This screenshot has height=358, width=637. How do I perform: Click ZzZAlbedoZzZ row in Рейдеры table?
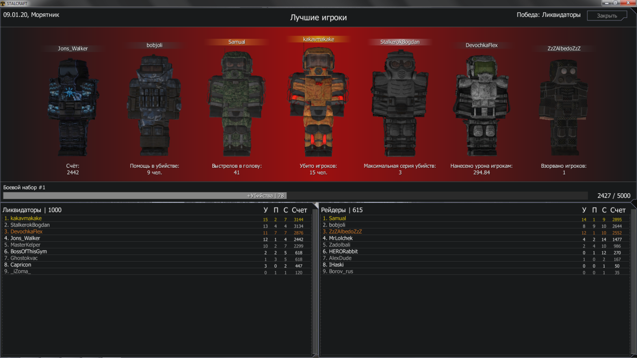pyautogui.click(x=475, y=232)
